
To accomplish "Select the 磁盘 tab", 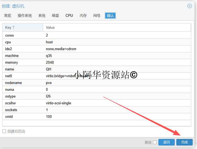I will 55,15.
